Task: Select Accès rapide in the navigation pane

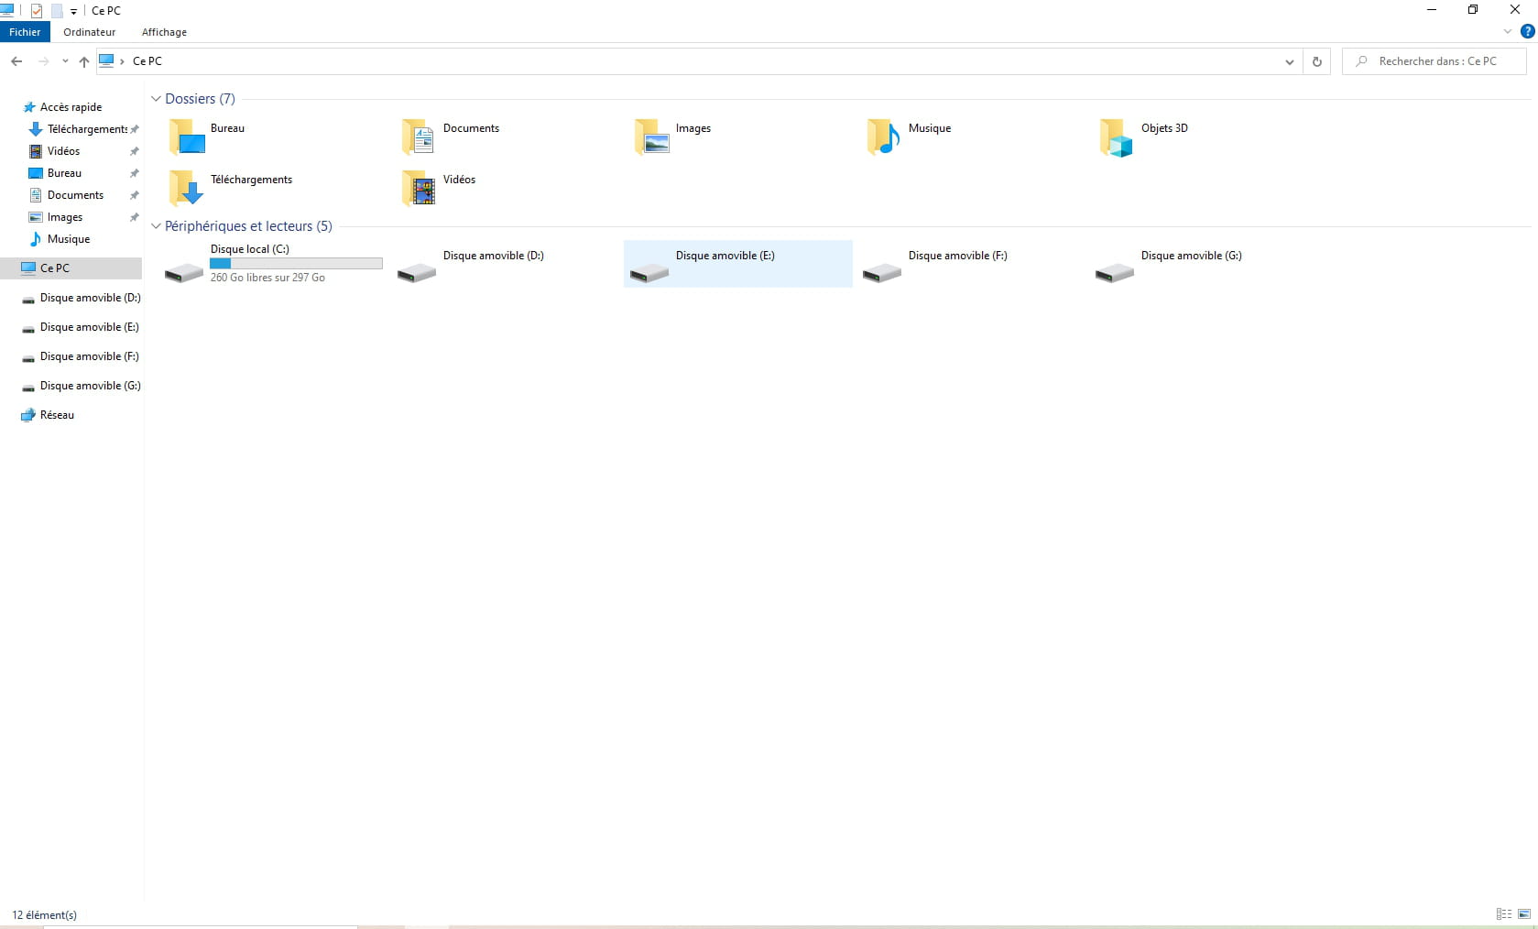Action: (71, 107)
